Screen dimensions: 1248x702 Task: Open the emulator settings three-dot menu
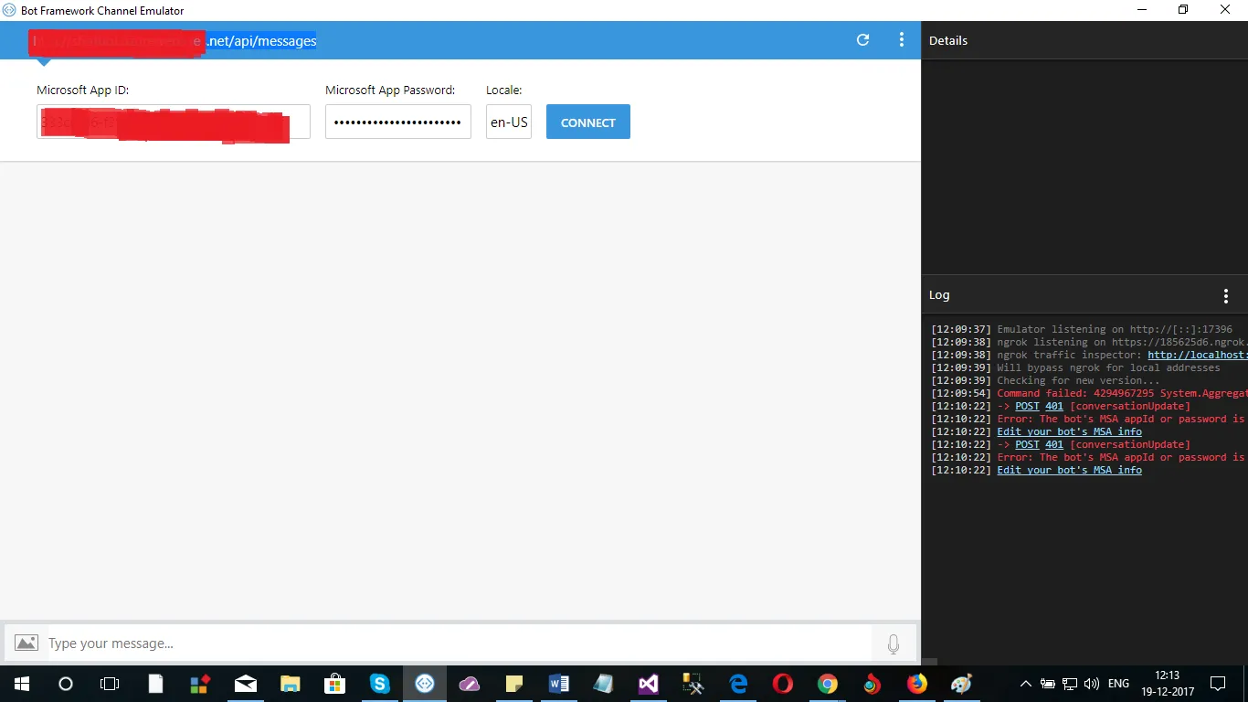[x=902, y=40]
